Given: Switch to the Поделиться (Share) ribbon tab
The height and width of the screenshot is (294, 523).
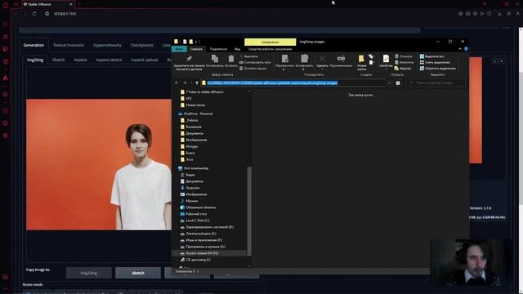Looking at the screenshot, I should [x=218, y=49].
